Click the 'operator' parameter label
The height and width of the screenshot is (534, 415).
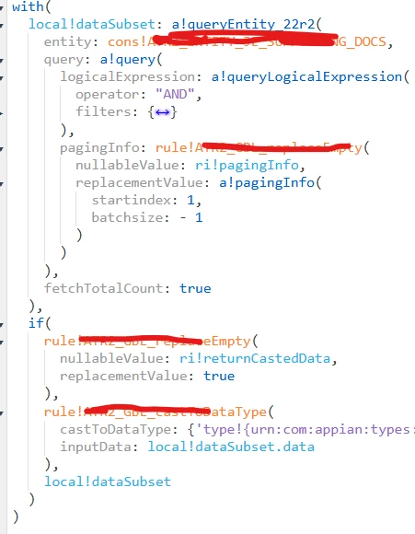[x=108, y=94]
